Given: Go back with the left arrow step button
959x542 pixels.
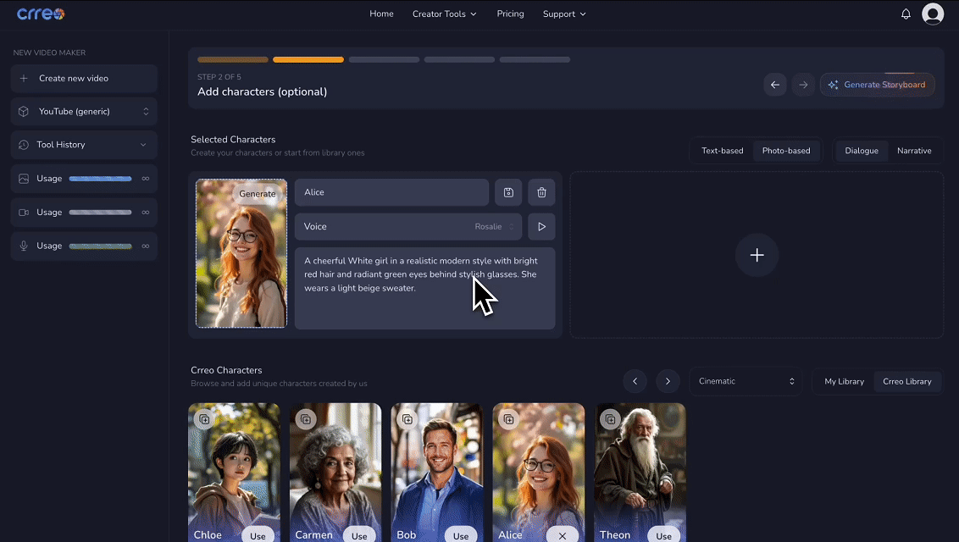Looking at the screenshot, I should [774, 85].
